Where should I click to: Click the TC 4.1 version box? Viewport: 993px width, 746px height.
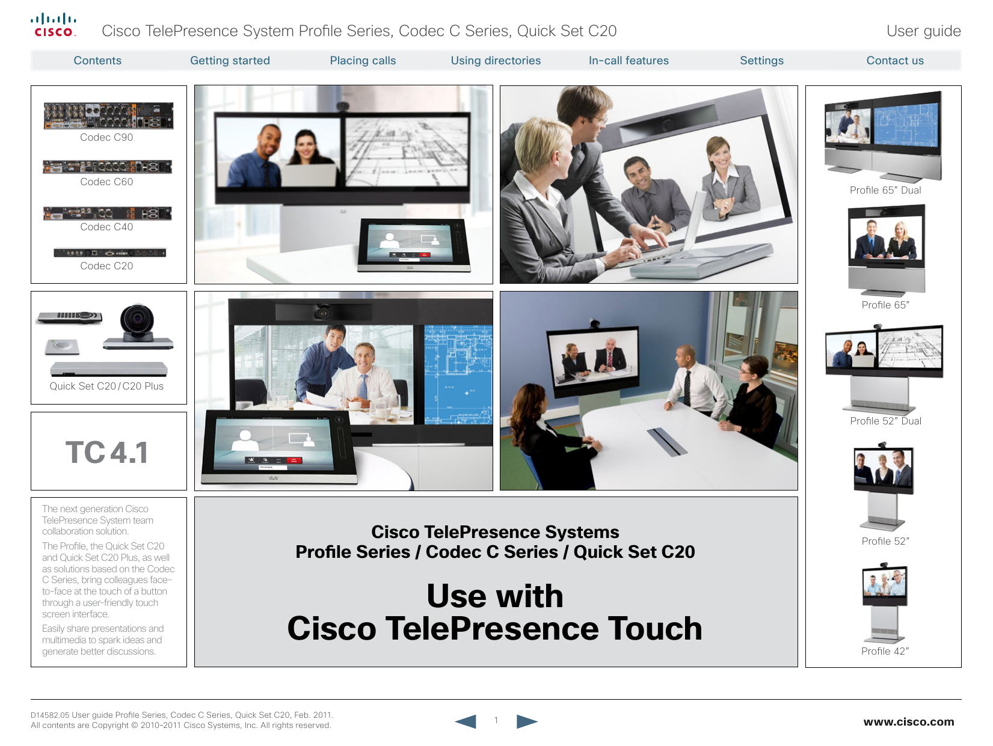coord(108,451)
